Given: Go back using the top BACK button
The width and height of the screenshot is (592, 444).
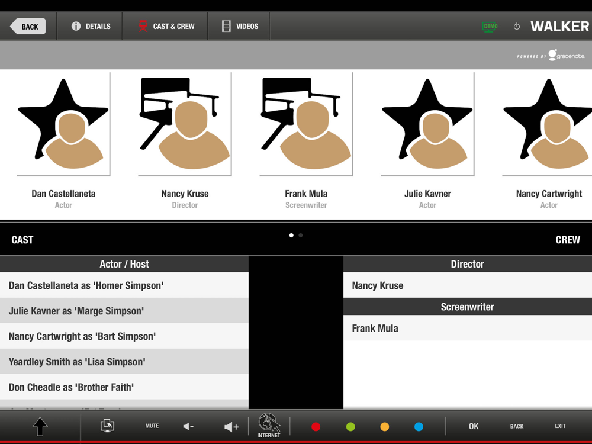Looking at the screenshot, I should [x=28, y=27].
